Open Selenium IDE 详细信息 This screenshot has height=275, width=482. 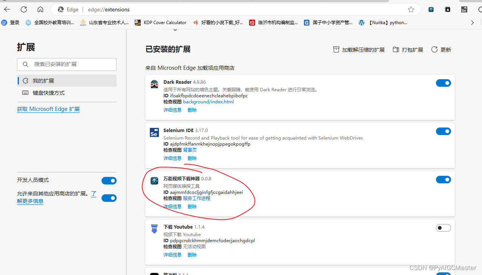[172, 158]
